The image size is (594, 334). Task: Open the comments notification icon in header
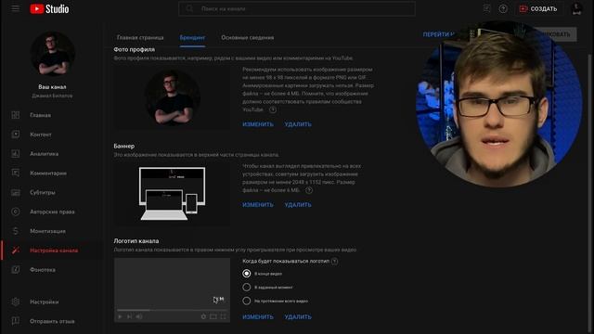tap(486, 8)
